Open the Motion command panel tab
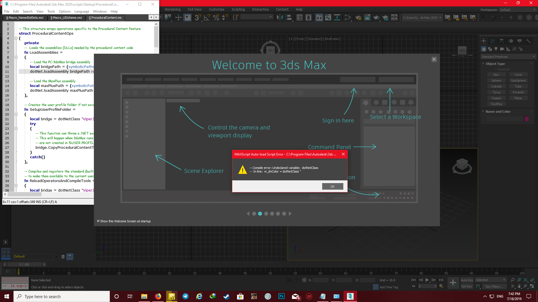This screenshot has width=538, height=302. tap(511, 41)
